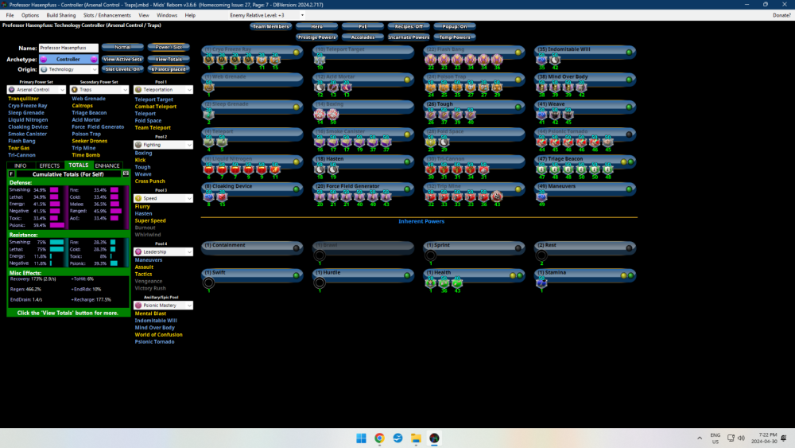Open Google Chrome from the taskbar
The image size is (795, 448).
pos(379,438)
